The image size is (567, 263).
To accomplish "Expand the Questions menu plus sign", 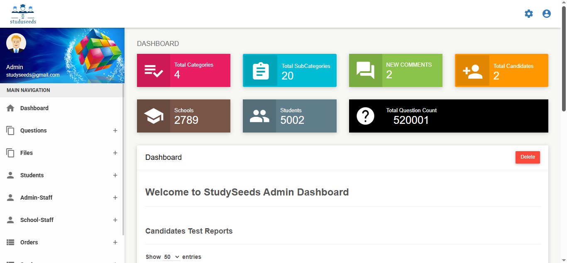I will 115,130.
